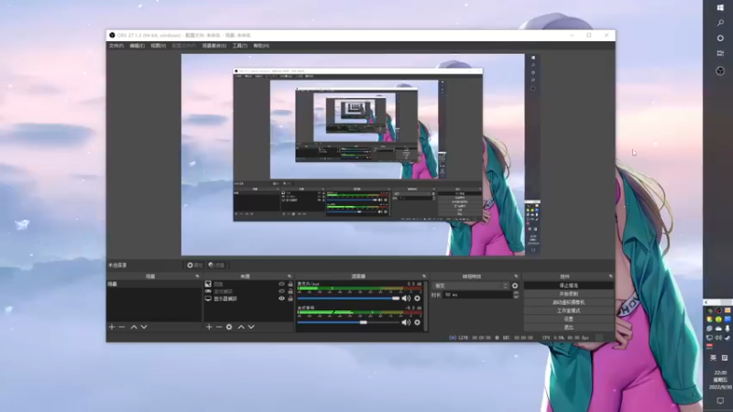Open the View (视图) menu
The height and width of the screenshot is (412, 733).
[158, 46]
